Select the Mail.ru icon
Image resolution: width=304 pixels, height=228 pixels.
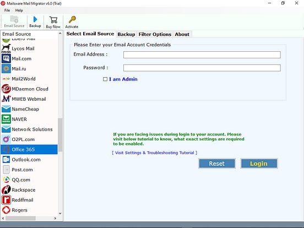6,69
